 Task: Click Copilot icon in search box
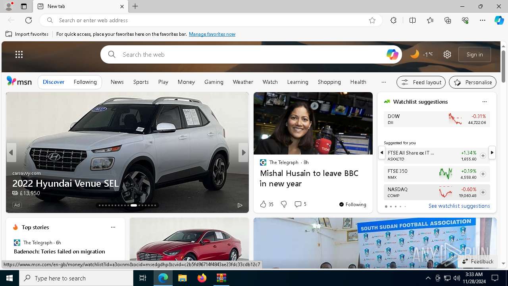pos(392,54)
